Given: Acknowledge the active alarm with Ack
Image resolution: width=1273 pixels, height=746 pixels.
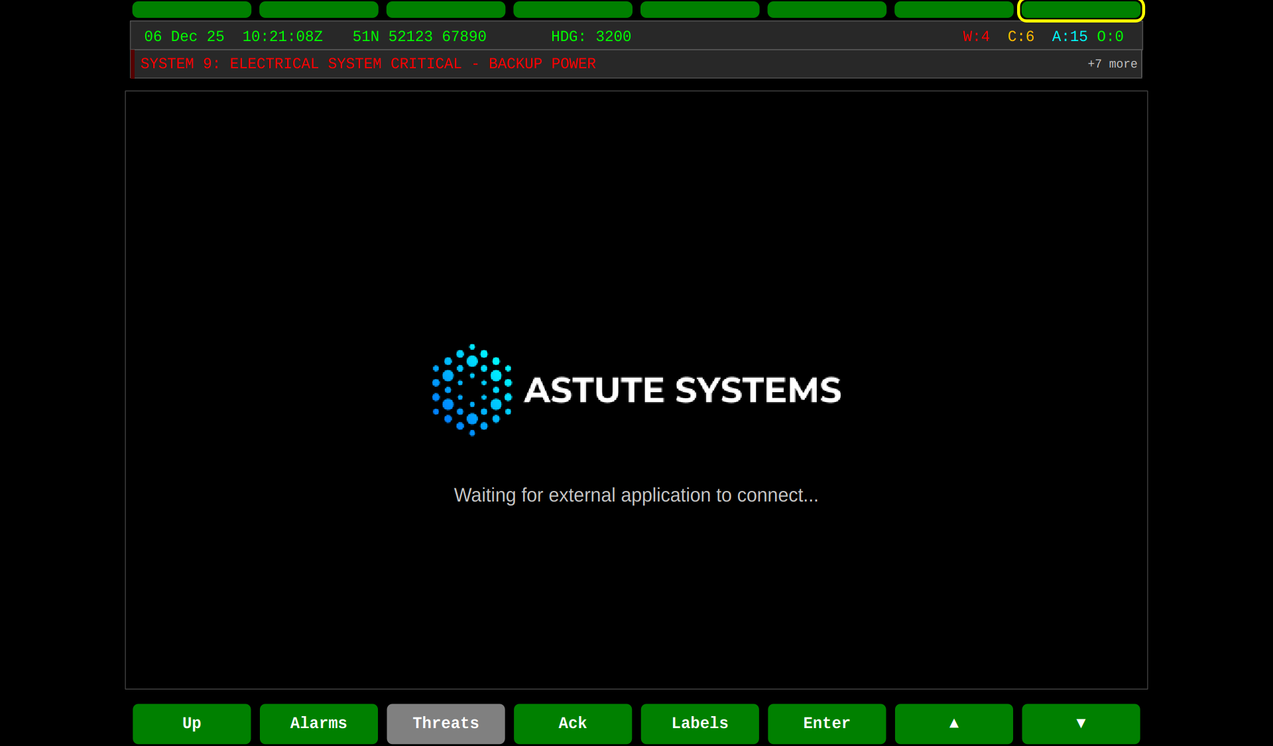Looking at the screenshot, I should click(572, 723).
